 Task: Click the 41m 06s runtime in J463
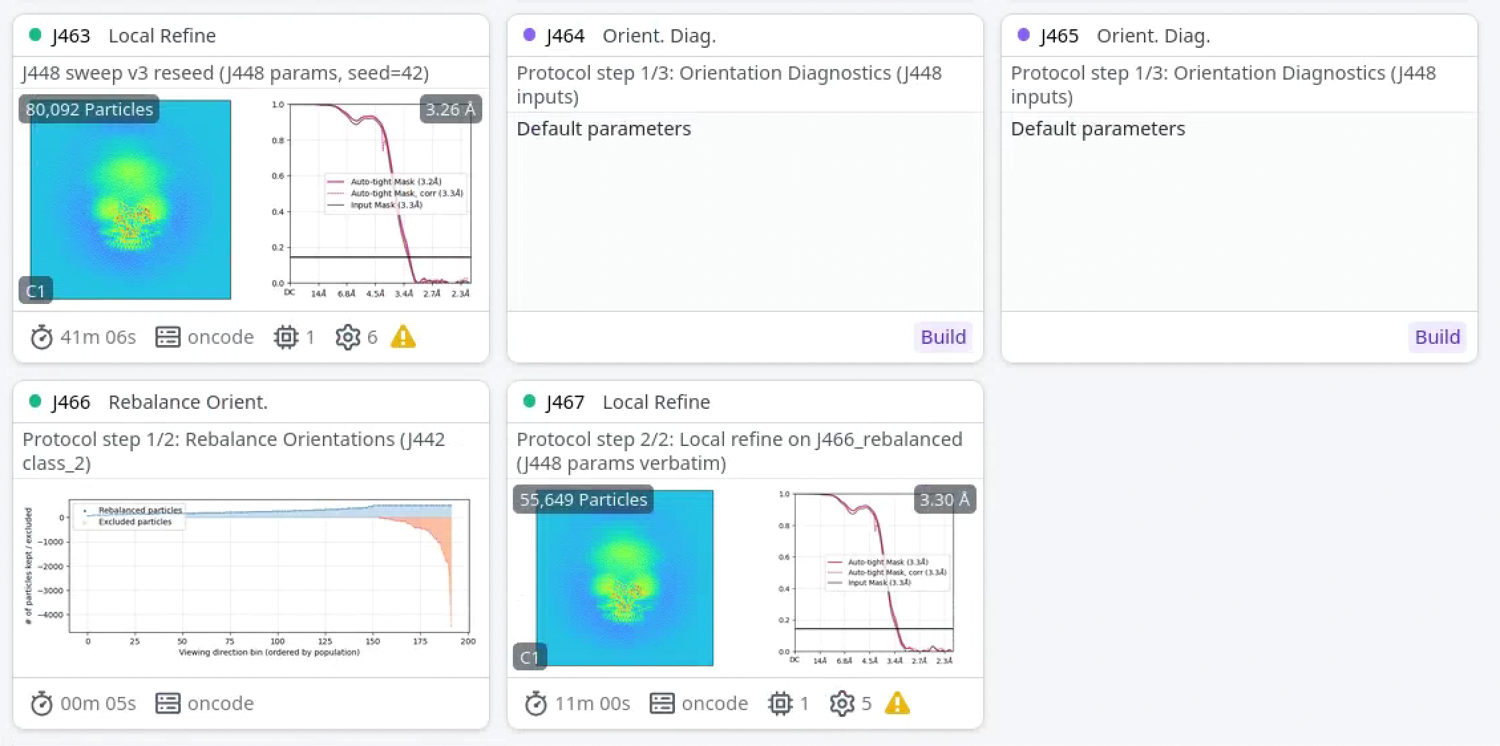point(98,337)
